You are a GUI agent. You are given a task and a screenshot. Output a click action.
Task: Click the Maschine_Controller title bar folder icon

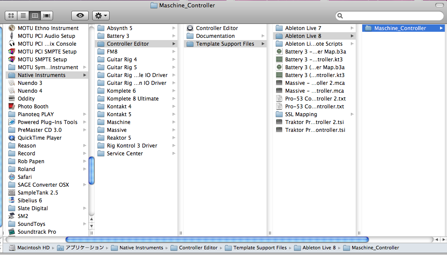[x=154, y=5]
